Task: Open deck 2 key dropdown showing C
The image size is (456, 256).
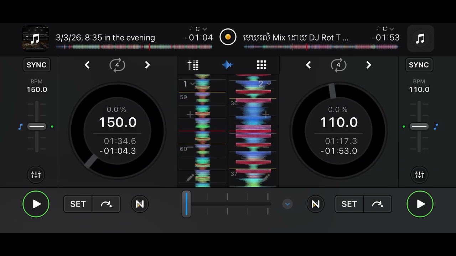Action: (386, 29)
